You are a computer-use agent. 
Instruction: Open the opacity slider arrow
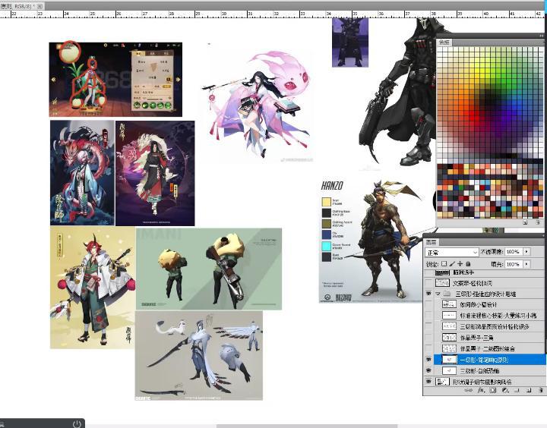pyautogui.click(x=526, y=252)
